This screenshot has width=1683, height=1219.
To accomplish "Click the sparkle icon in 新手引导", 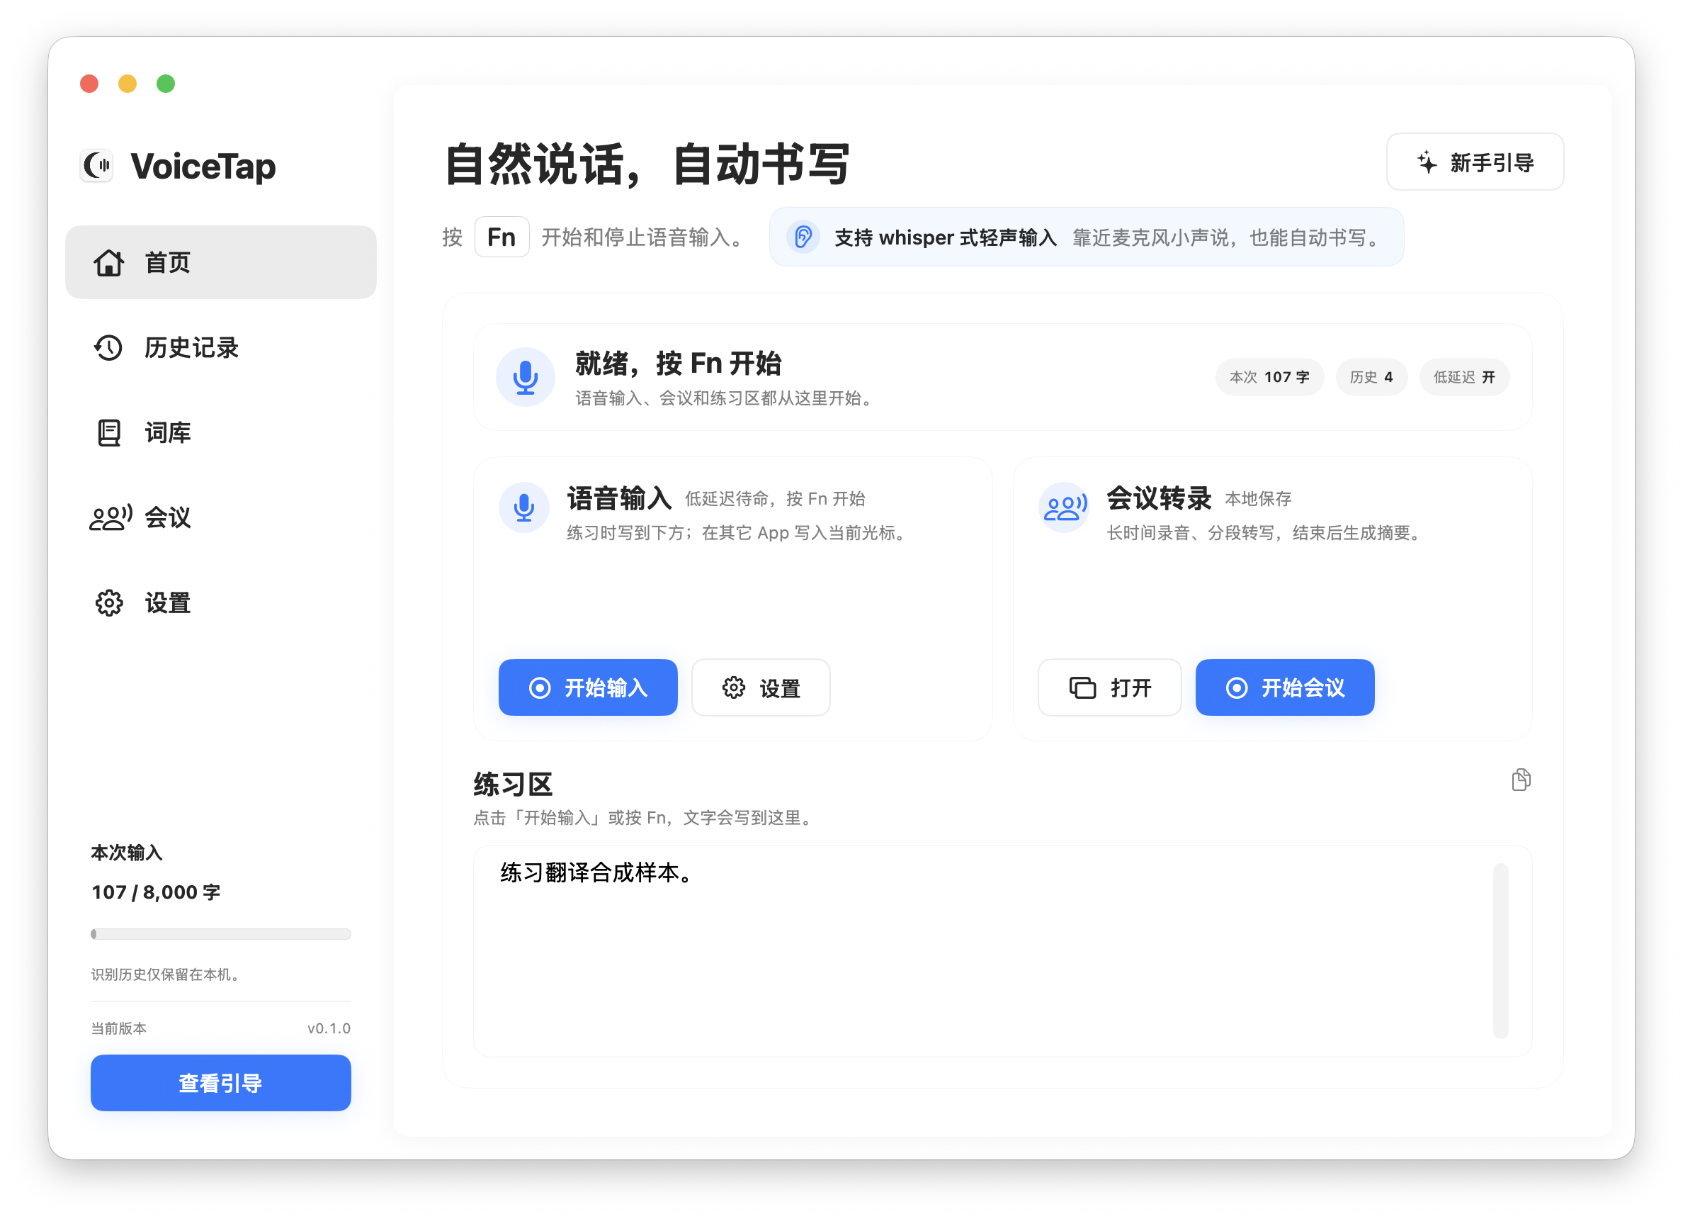I will tap(1427, 162).
